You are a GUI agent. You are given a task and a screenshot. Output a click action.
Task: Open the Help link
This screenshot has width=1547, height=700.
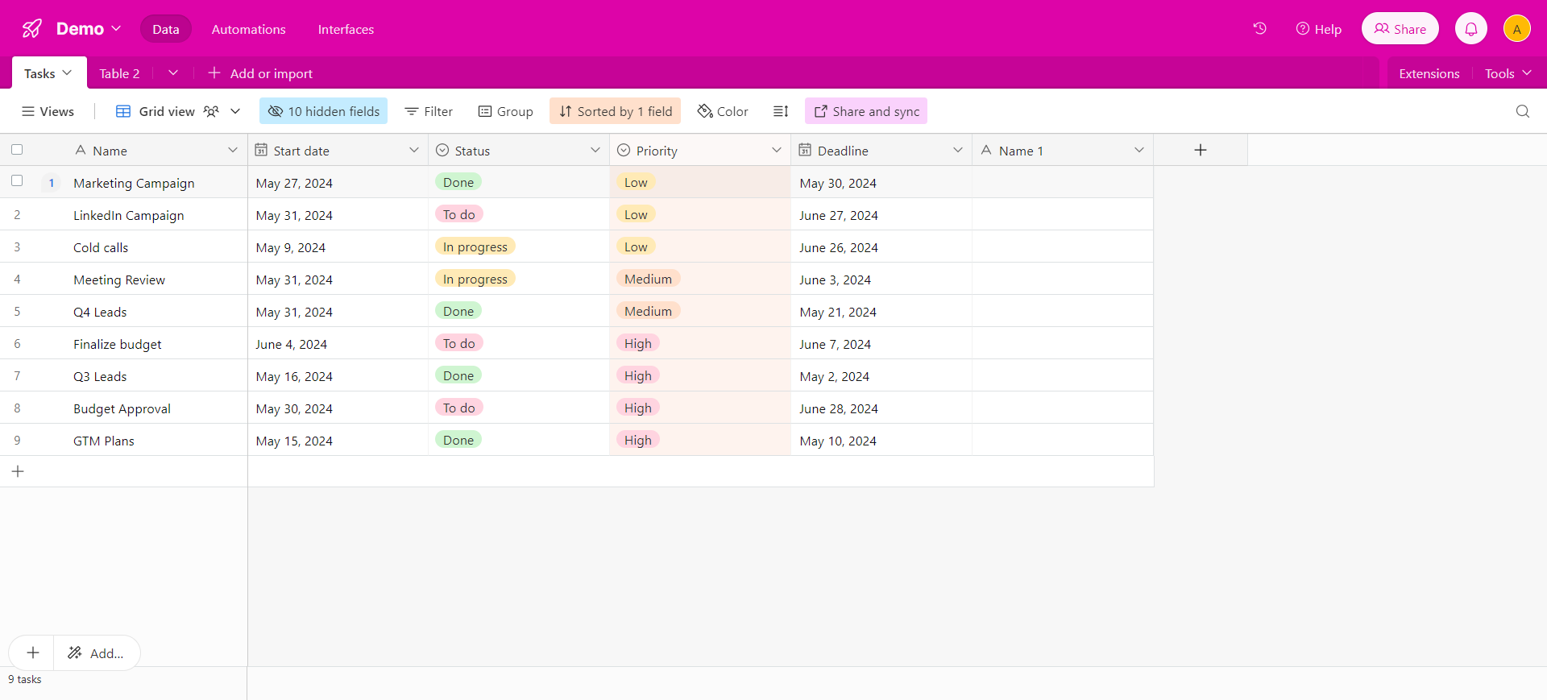point(1318,29)
